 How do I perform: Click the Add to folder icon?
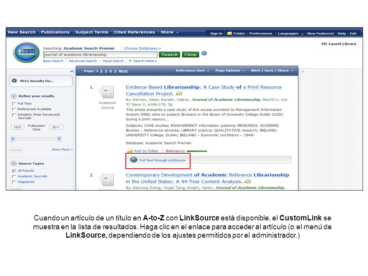130,151
